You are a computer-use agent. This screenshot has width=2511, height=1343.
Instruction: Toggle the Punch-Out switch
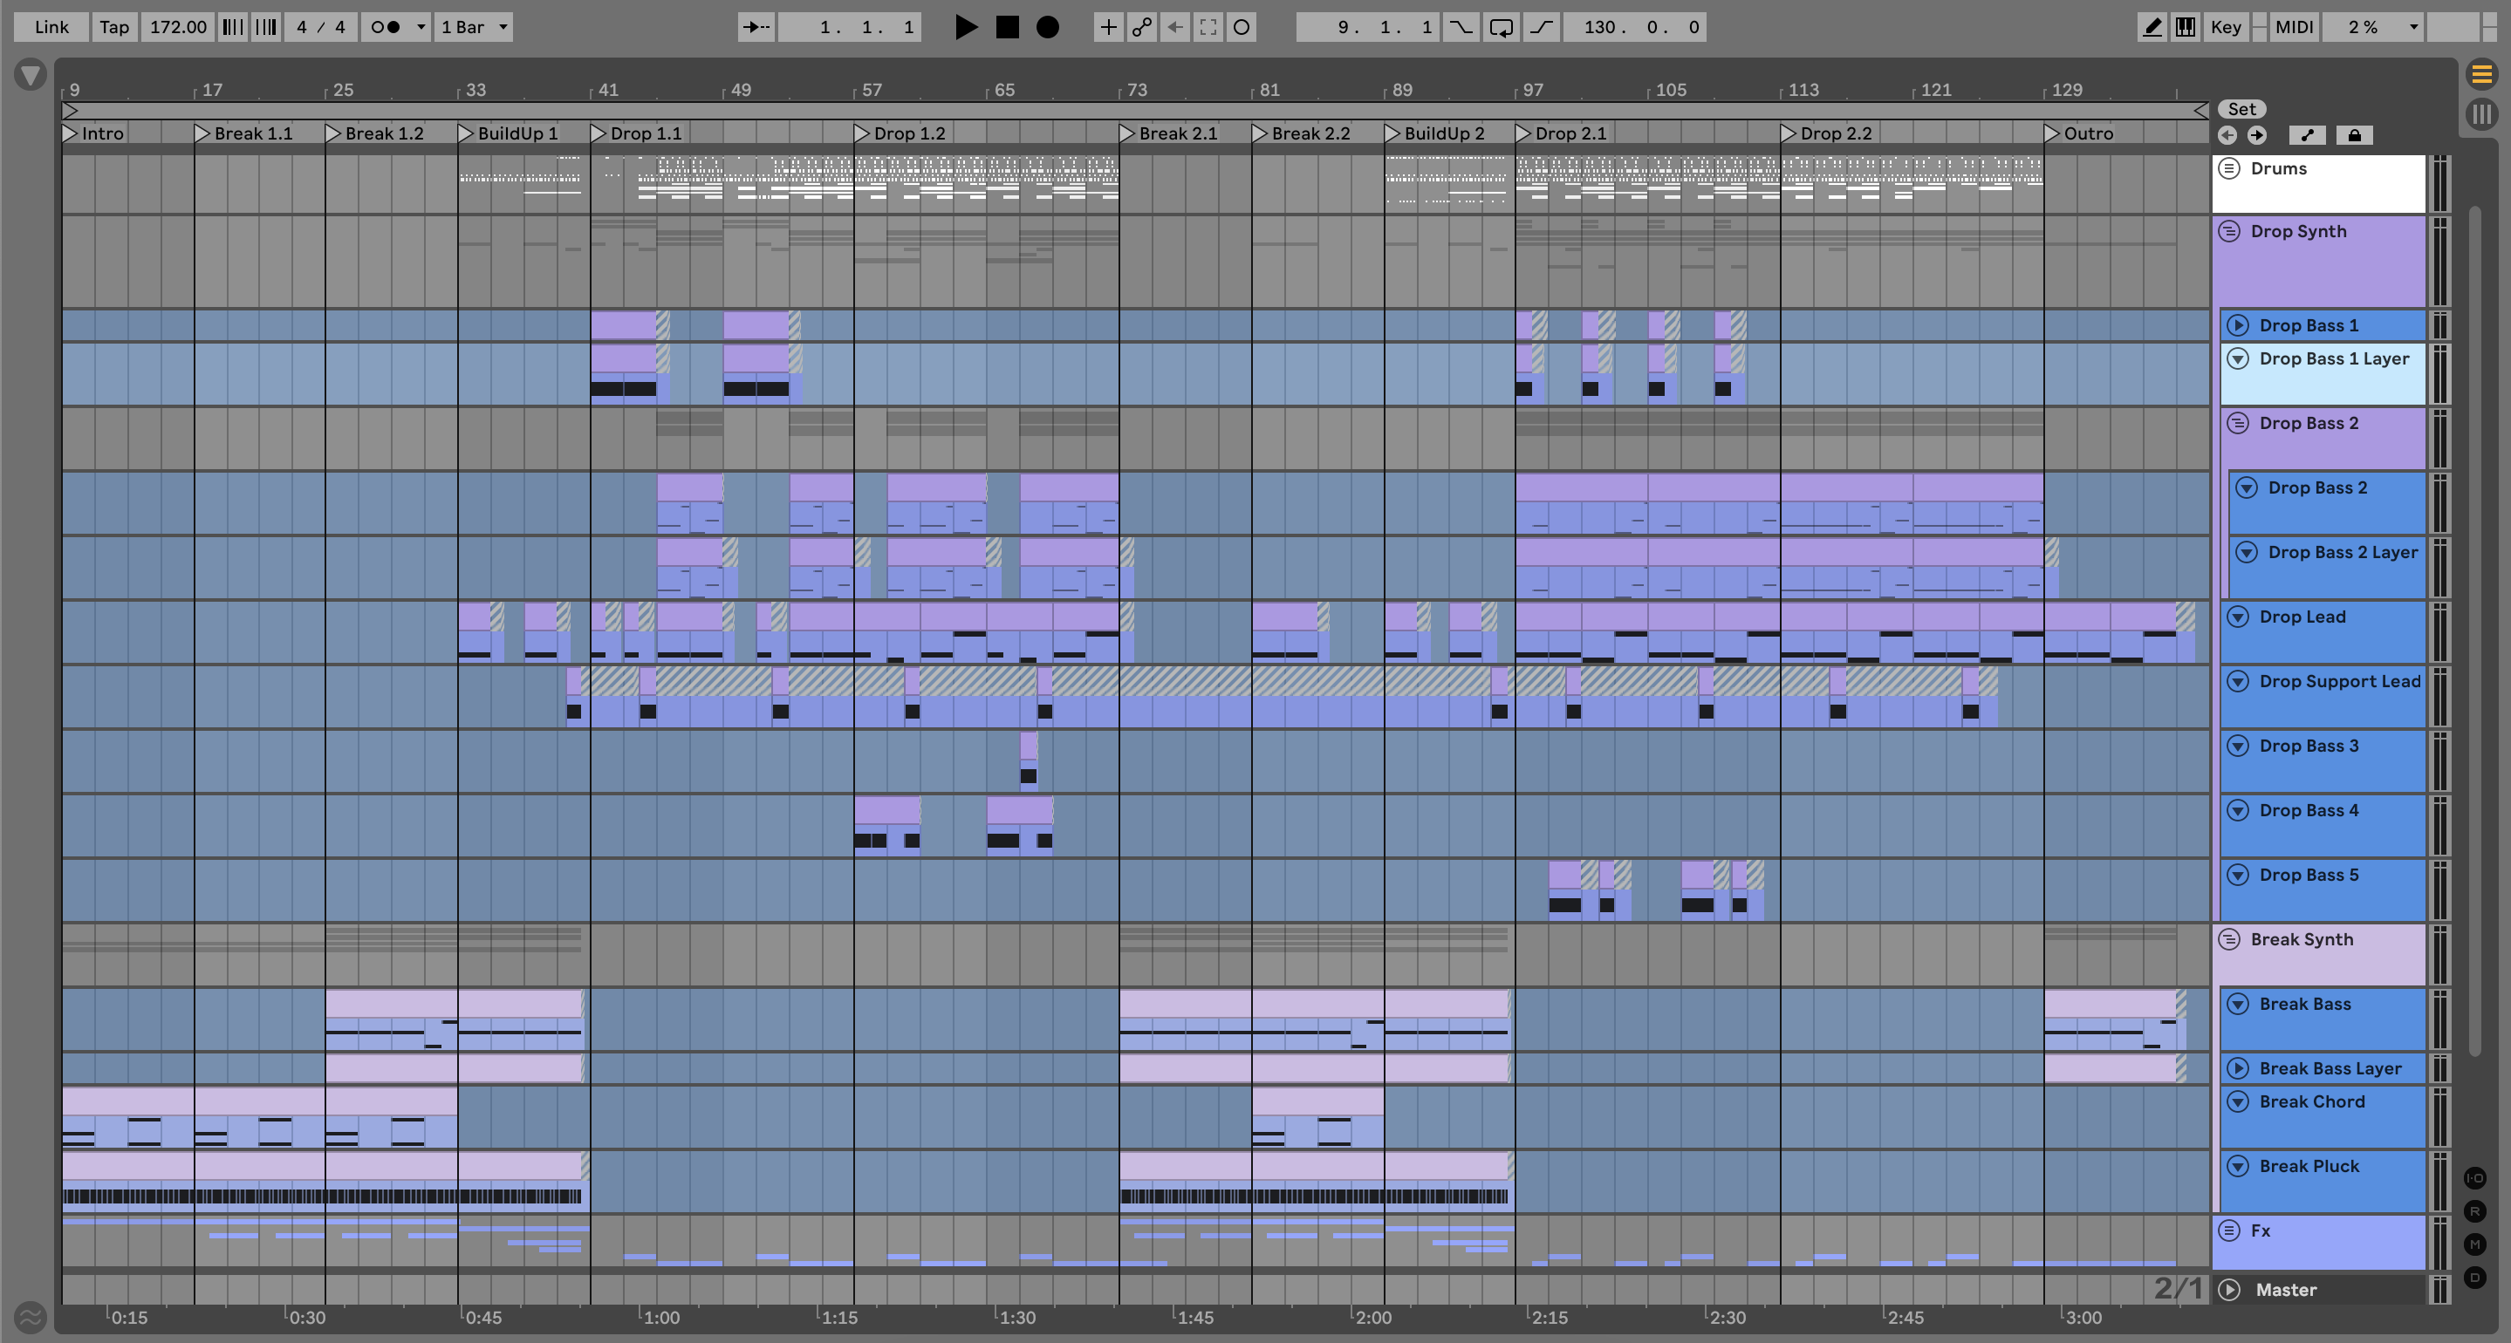click(1541, 27)
